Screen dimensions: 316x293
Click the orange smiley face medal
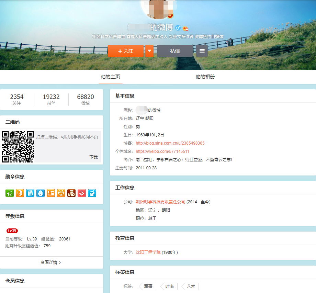(20, 193)
